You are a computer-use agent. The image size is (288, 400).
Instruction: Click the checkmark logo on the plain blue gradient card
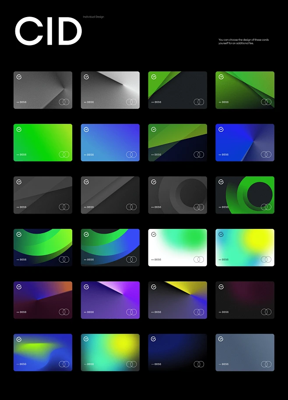(86, 130)
